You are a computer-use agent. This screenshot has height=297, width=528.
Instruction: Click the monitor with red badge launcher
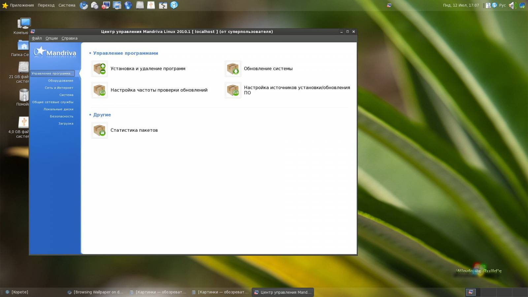click(106, 5)
